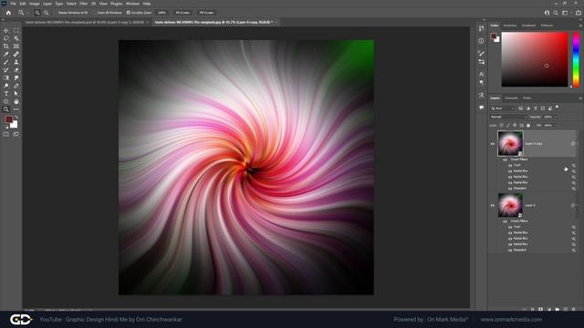Open the Paragraph panel icon

pos(481,82)
